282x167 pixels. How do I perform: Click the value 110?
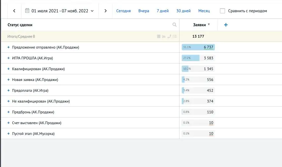[210, 112]
